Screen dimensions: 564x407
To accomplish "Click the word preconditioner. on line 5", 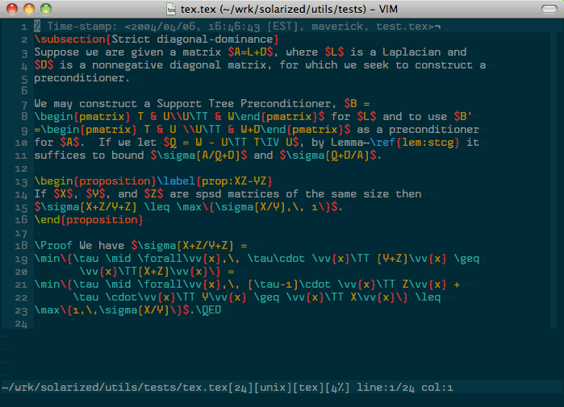I will point(81,78).
